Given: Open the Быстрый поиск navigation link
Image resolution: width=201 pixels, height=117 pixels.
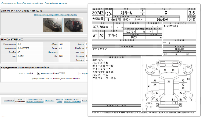Looking at the screenshot, I should (x=29, y=3).
